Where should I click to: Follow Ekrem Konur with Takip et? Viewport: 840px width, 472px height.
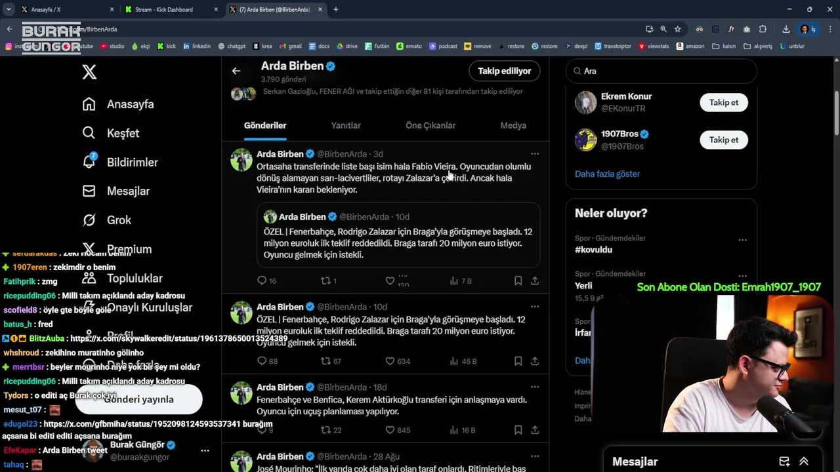click(x=724, y=103)
